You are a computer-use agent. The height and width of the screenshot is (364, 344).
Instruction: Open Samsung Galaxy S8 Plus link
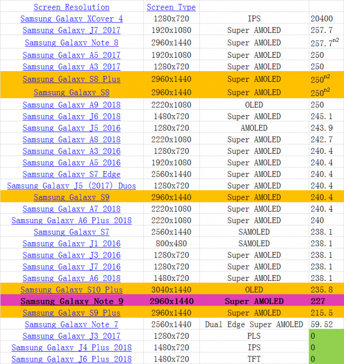72,79
